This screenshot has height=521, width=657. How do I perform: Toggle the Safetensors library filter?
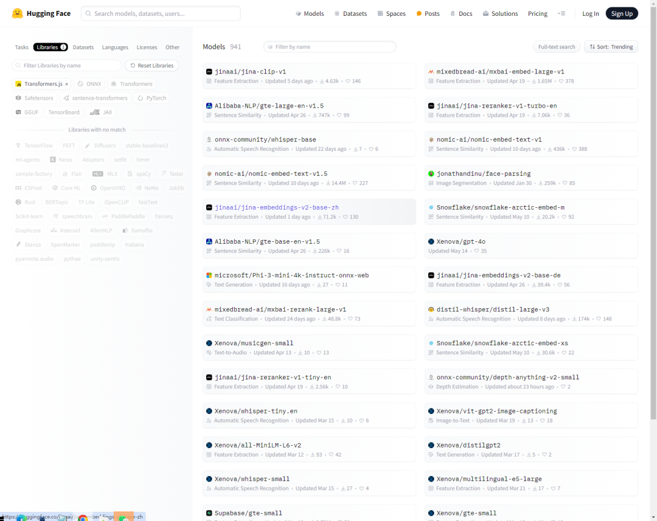[x=34, y=98]
